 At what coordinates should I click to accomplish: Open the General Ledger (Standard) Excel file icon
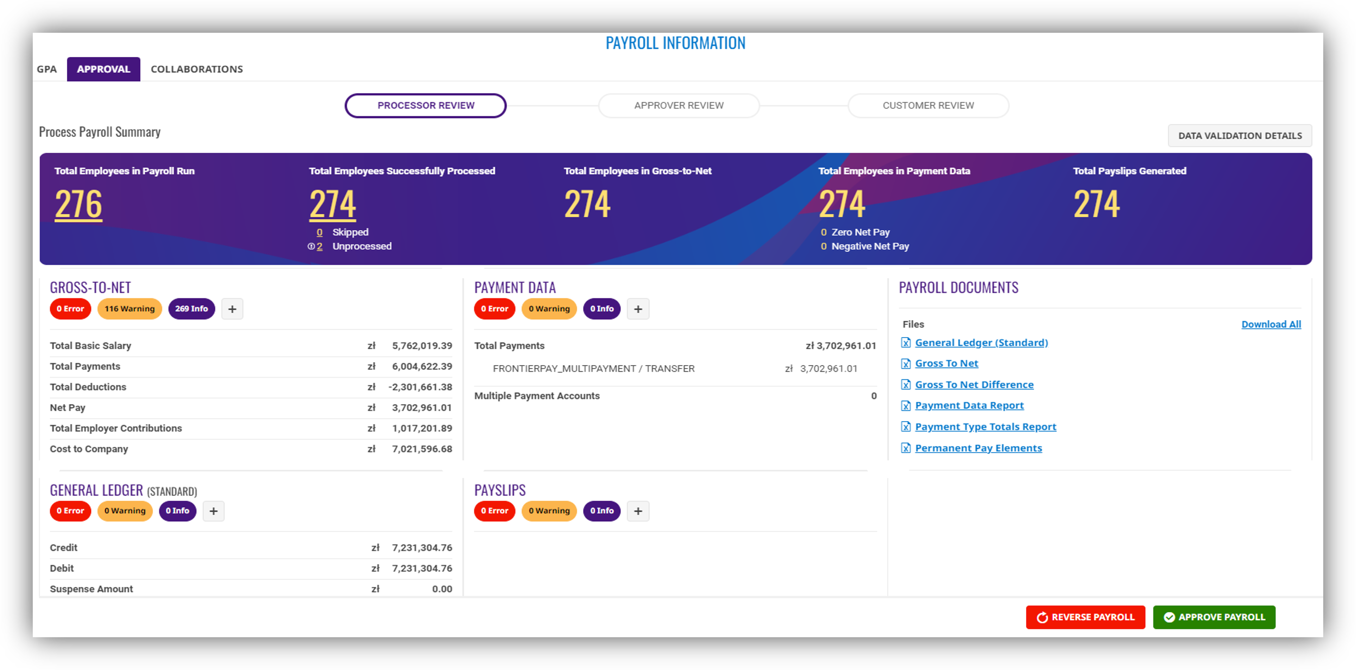pyautogui.click(x=906, y=343)
